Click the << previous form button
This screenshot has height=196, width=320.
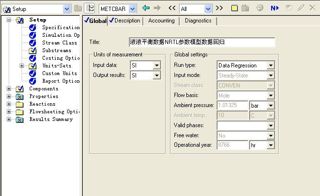(x=172, y=8)
